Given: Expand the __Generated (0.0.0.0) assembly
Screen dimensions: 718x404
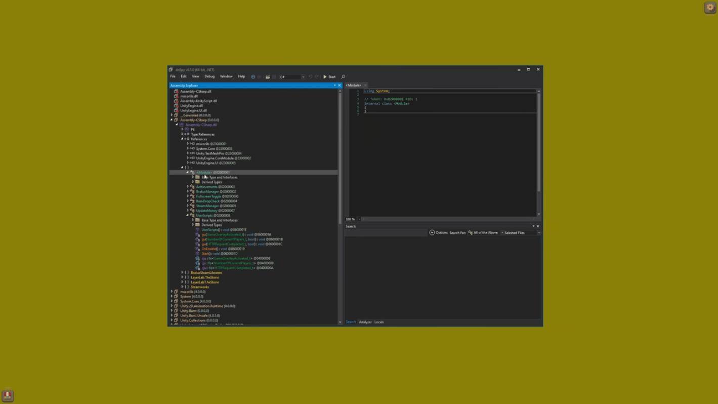Looking at the screenshot, I should pos(172,115).
